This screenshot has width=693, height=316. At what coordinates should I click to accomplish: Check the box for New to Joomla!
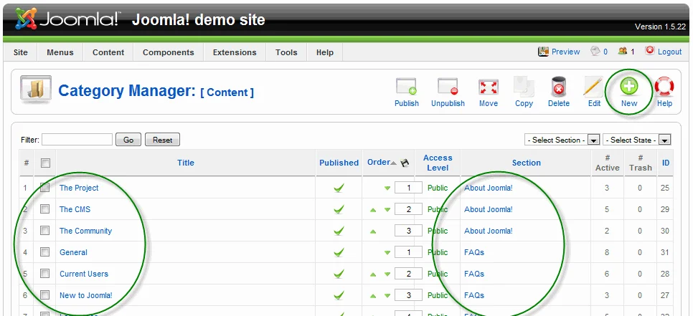44,295
